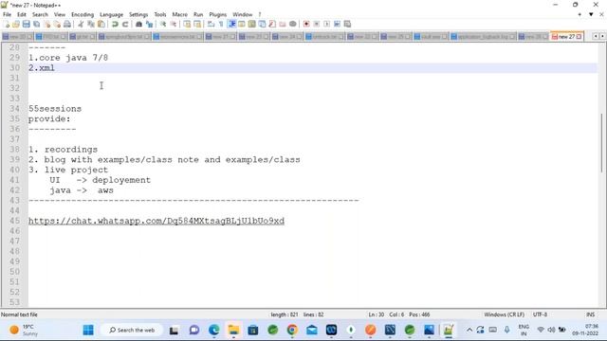Save the file using the Save icon
The image size is (607, 341).
(26, 25)
